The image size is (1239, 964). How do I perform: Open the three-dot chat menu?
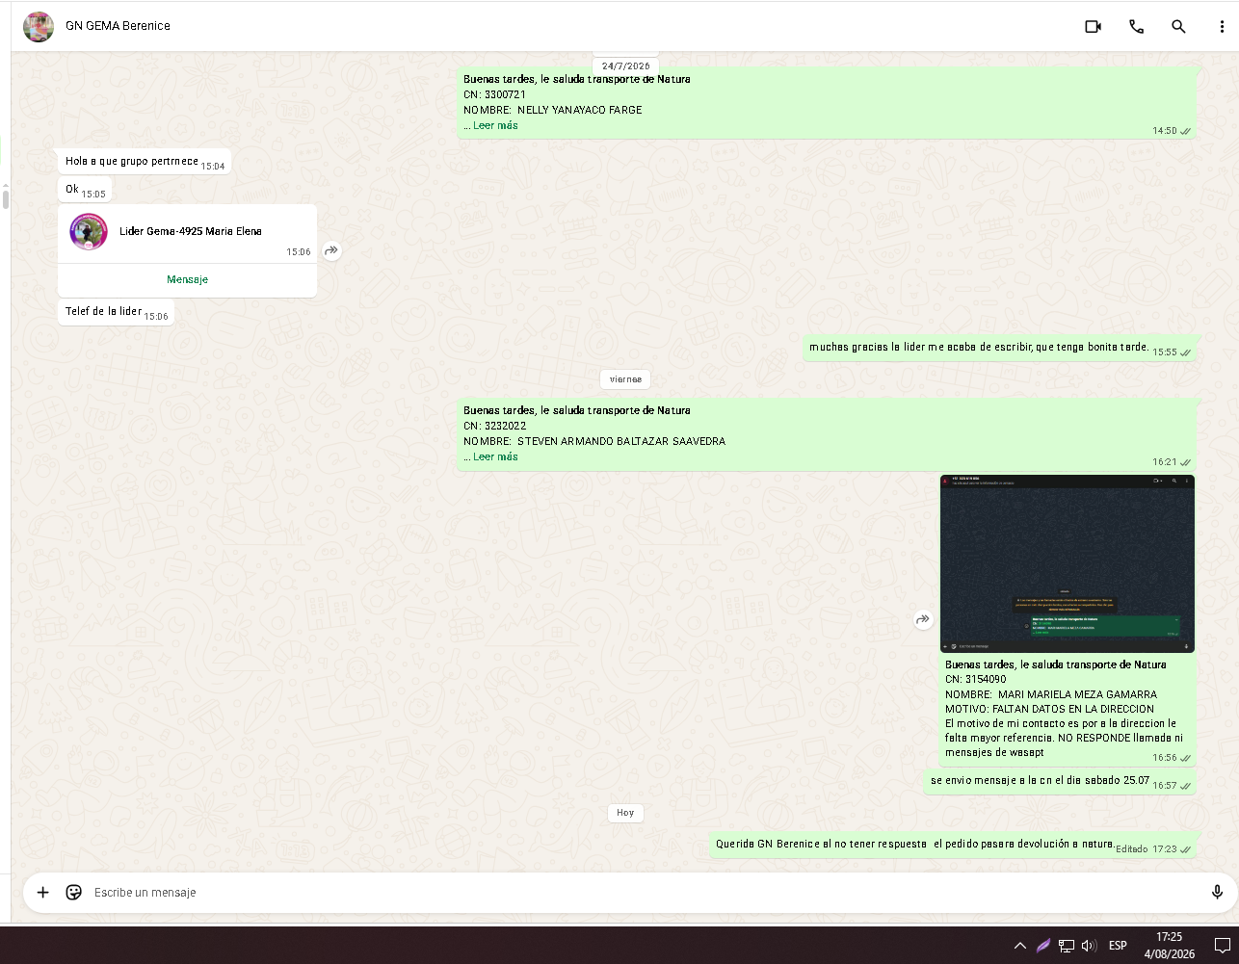click(x=1222, y=27)
